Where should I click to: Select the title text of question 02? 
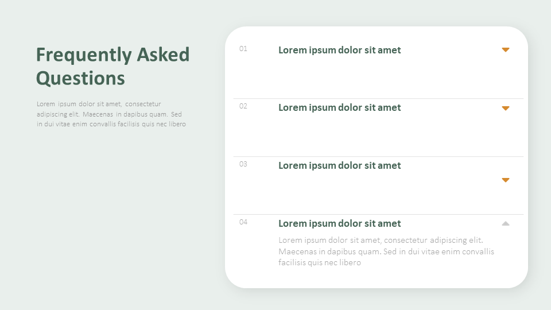[x=339, y=107]
